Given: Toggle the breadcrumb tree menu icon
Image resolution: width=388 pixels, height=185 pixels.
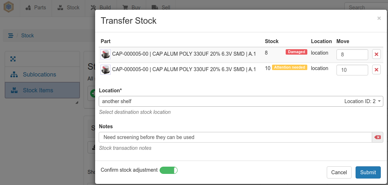Looking at the screenshot, I should (11, 36).
